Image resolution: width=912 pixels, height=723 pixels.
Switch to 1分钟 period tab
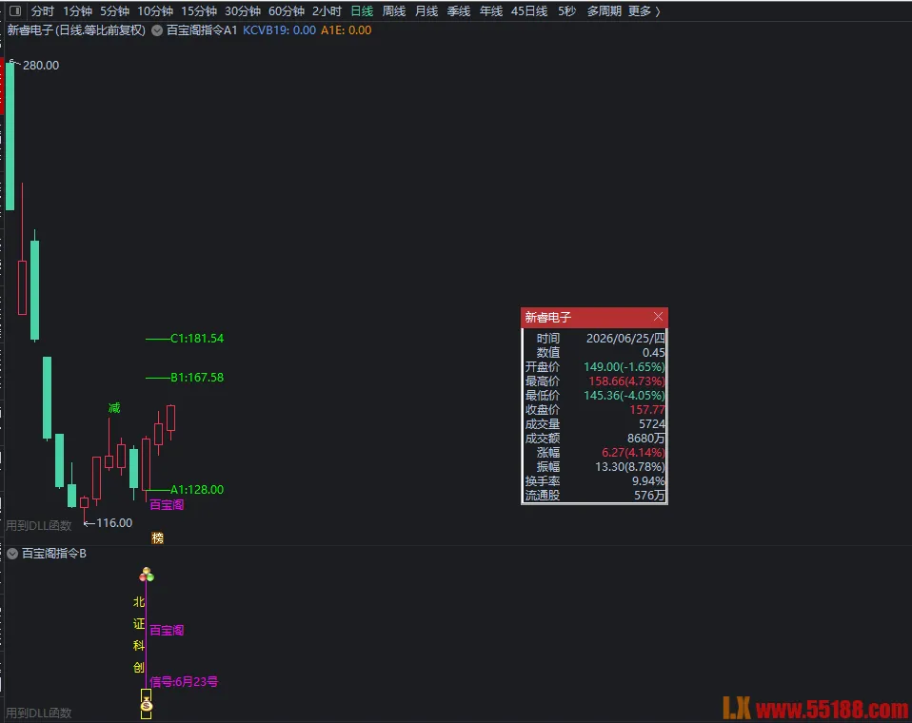point(77,11)
